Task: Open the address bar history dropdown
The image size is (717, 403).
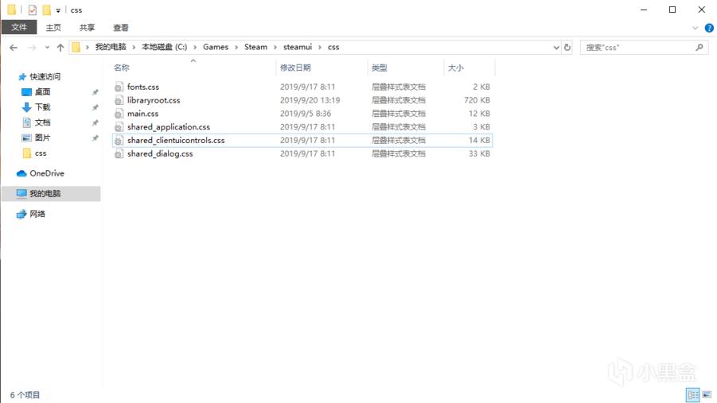Action: point(556,48)
